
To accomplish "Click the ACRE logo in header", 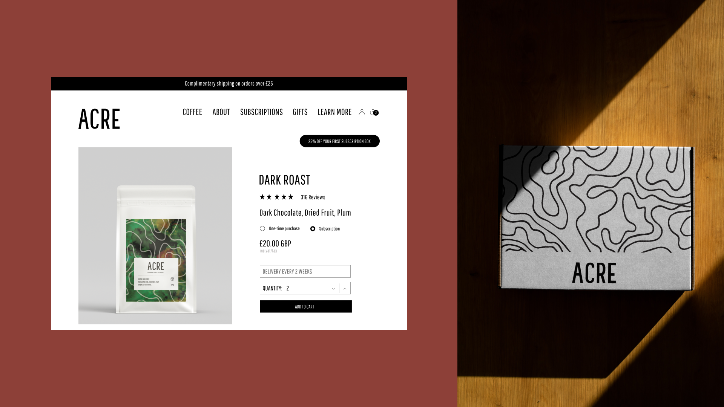I will click(x=99, y=119).
